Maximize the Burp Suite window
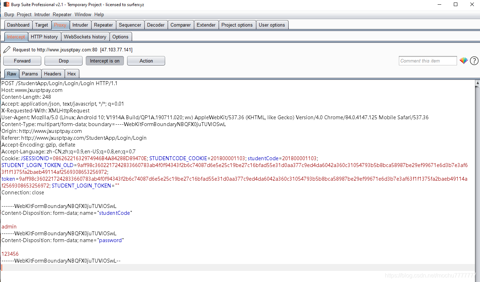Viewport: 480px width, 282px height. pyautogui.click(x=456, y=5)
